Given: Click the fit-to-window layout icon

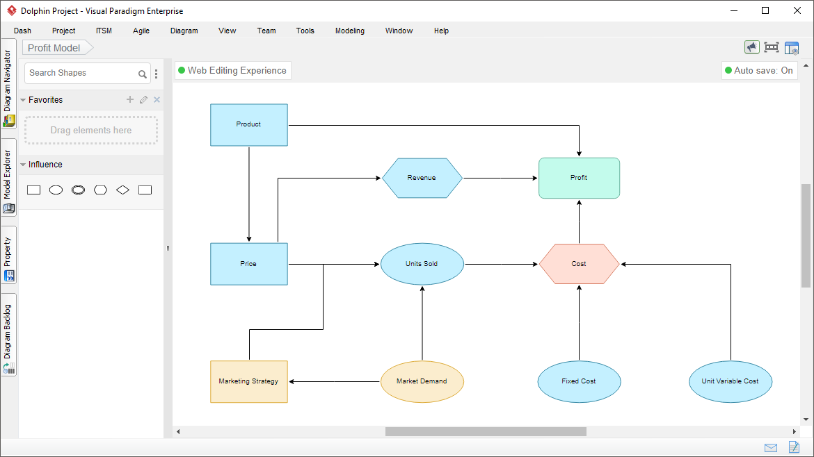Looking at the screenshot, I should (x=772, y=47).
